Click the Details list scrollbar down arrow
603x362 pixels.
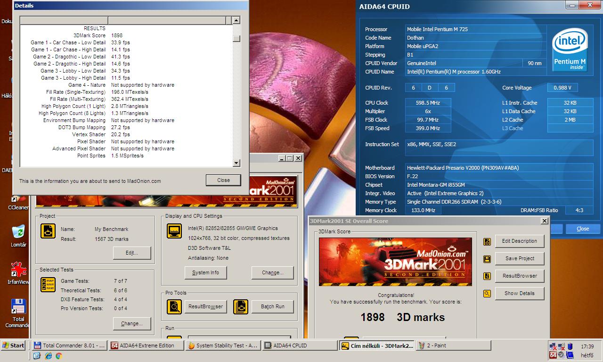coord(236,163)
